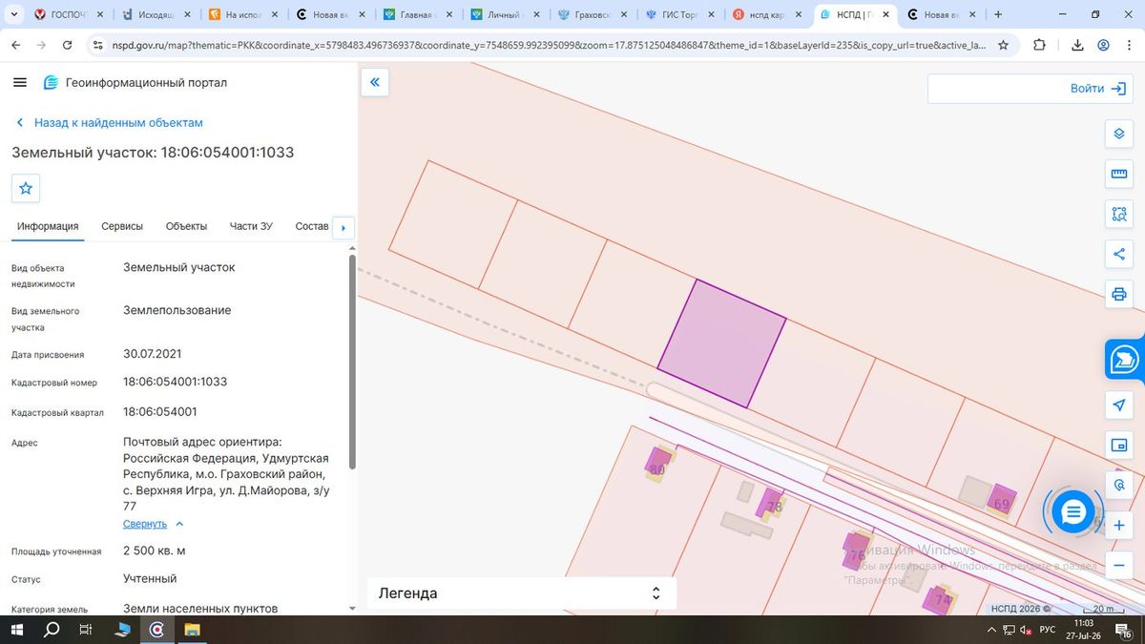Switch to the Объекты tab
Viewport: 1145px width, 644px height.
click(186, 226)
